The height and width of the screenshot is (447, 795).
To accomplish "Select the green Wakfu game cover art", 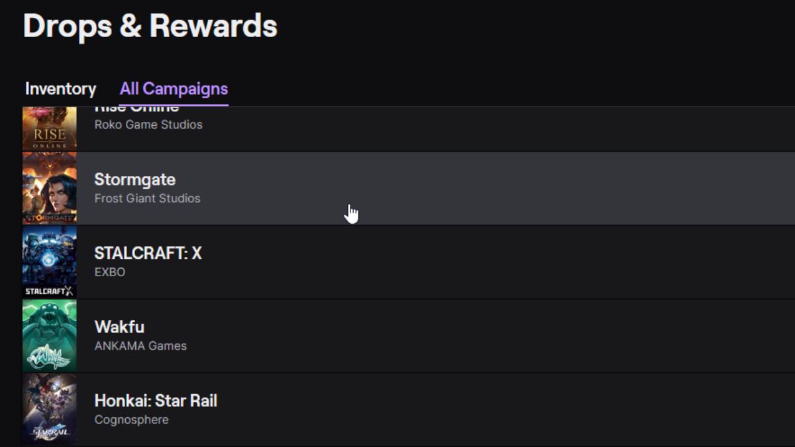I will click(x=50, y=336).
